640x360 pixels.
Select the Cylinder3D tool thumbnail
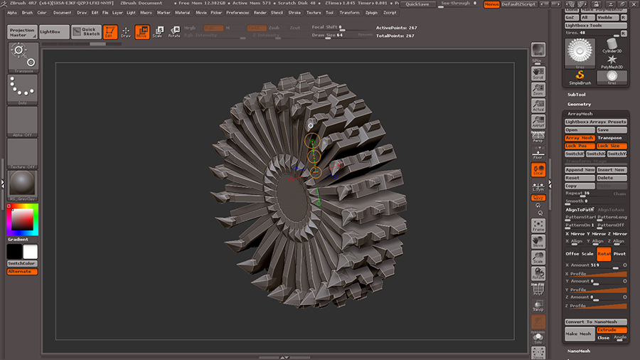[x=612, y=45]
